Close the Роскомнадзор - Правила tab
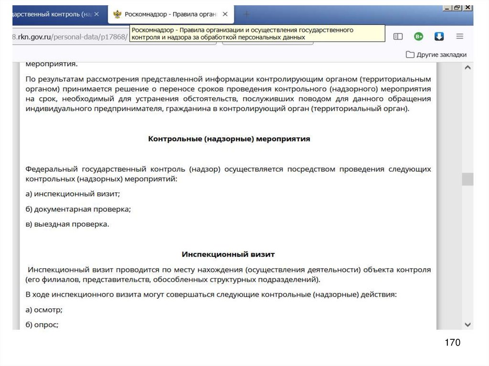This screenshot has width=489, height=366. click(225, 14)
